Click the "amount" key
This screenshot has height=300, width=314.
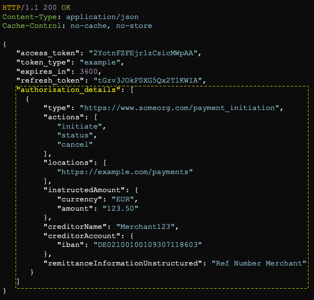[75, 209]
